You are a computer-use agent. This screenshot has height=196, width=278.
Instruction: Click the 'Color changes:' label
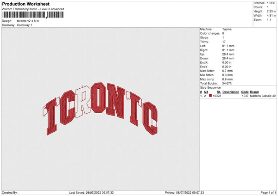click(x=210, y=33)
